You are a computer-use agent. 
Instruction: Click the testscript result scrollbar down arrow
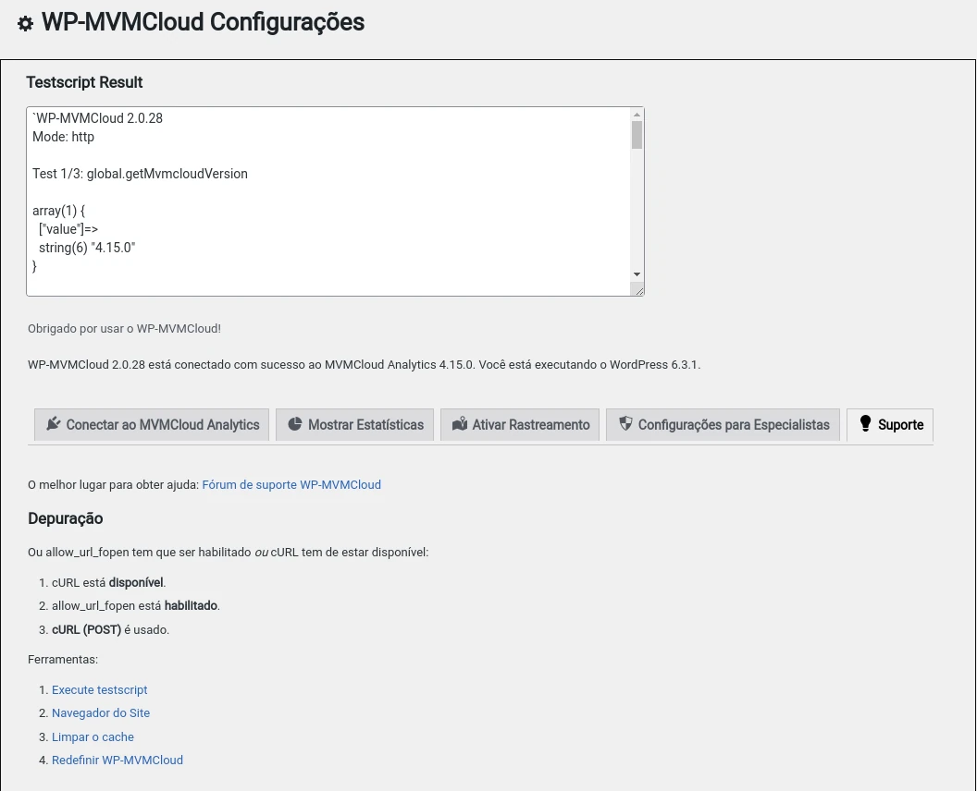pos(637,274)
